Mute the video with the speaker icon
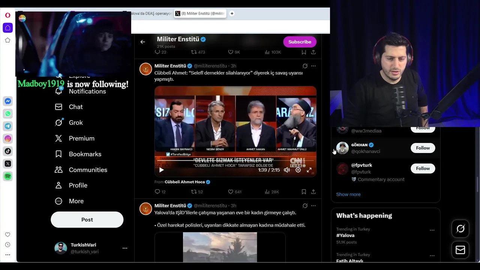This screenshot has height=270, width=480. 287,170
